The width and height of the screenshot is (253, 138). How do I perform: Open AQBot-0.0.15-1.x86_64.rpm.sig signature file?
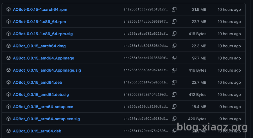tap(43, 34)
